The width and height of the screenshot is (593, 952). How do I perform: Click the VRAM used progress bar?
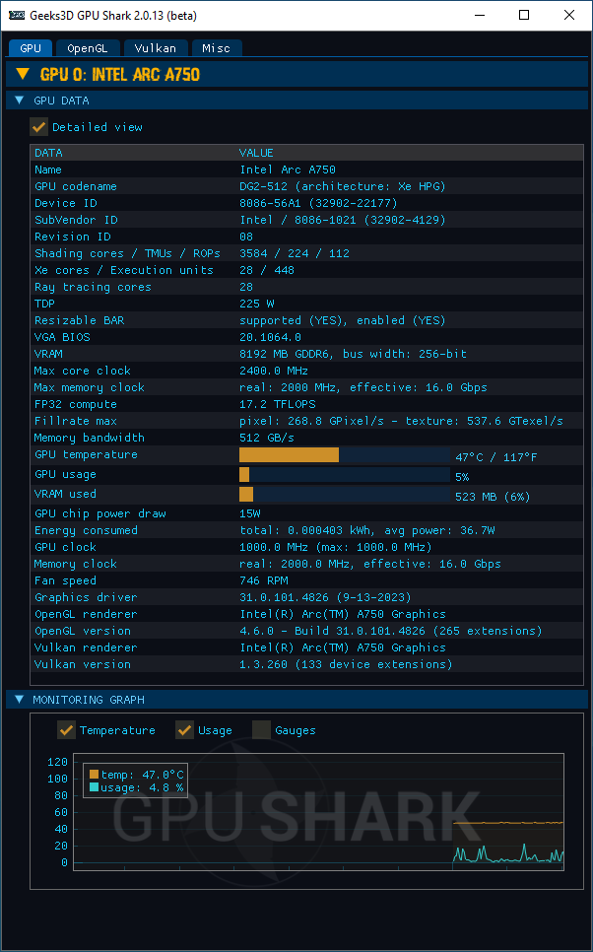pos(345,494)
